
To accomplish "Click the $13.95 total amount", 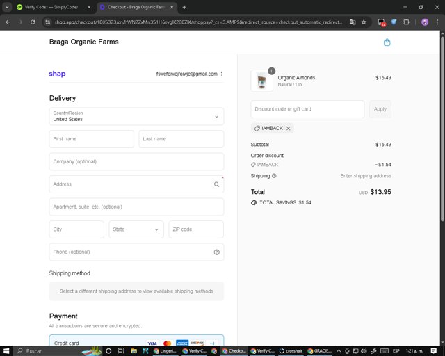I will (380, 192).
